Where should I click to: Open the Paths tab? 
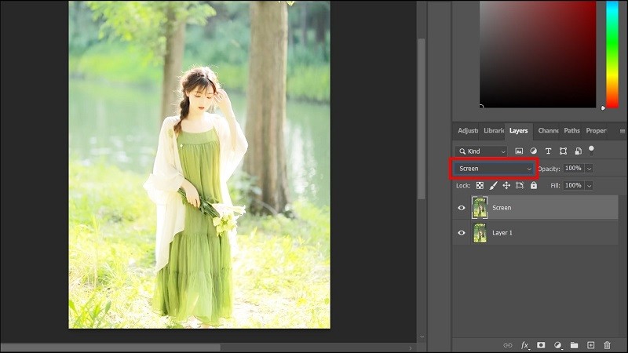tap(571, 131)
